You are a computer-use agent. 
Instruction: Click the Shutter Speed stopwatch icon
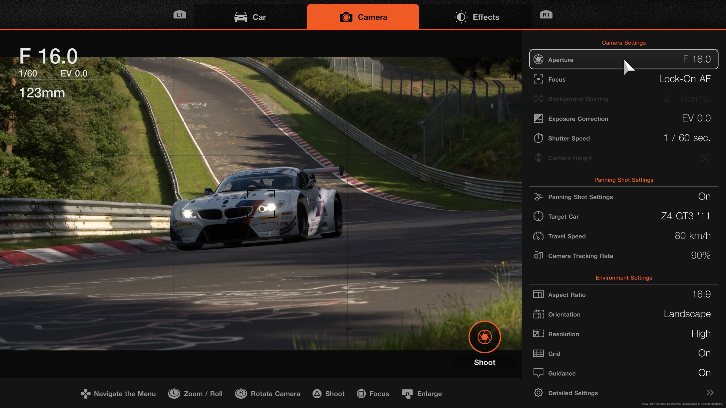coord(538,138)
